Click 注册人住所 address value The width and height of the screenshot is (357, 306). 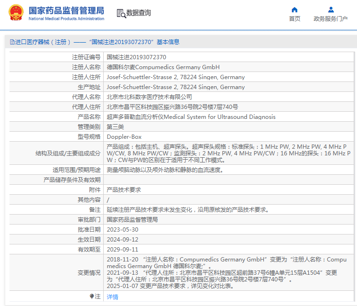[176, 77]
